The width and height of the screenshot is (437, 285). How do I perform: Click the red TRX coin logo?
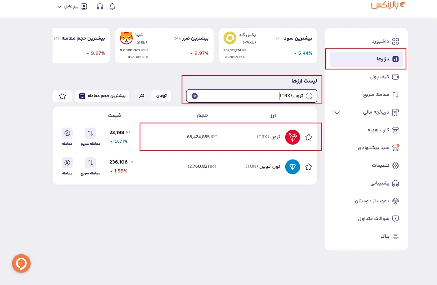click(x=293, y=137)
